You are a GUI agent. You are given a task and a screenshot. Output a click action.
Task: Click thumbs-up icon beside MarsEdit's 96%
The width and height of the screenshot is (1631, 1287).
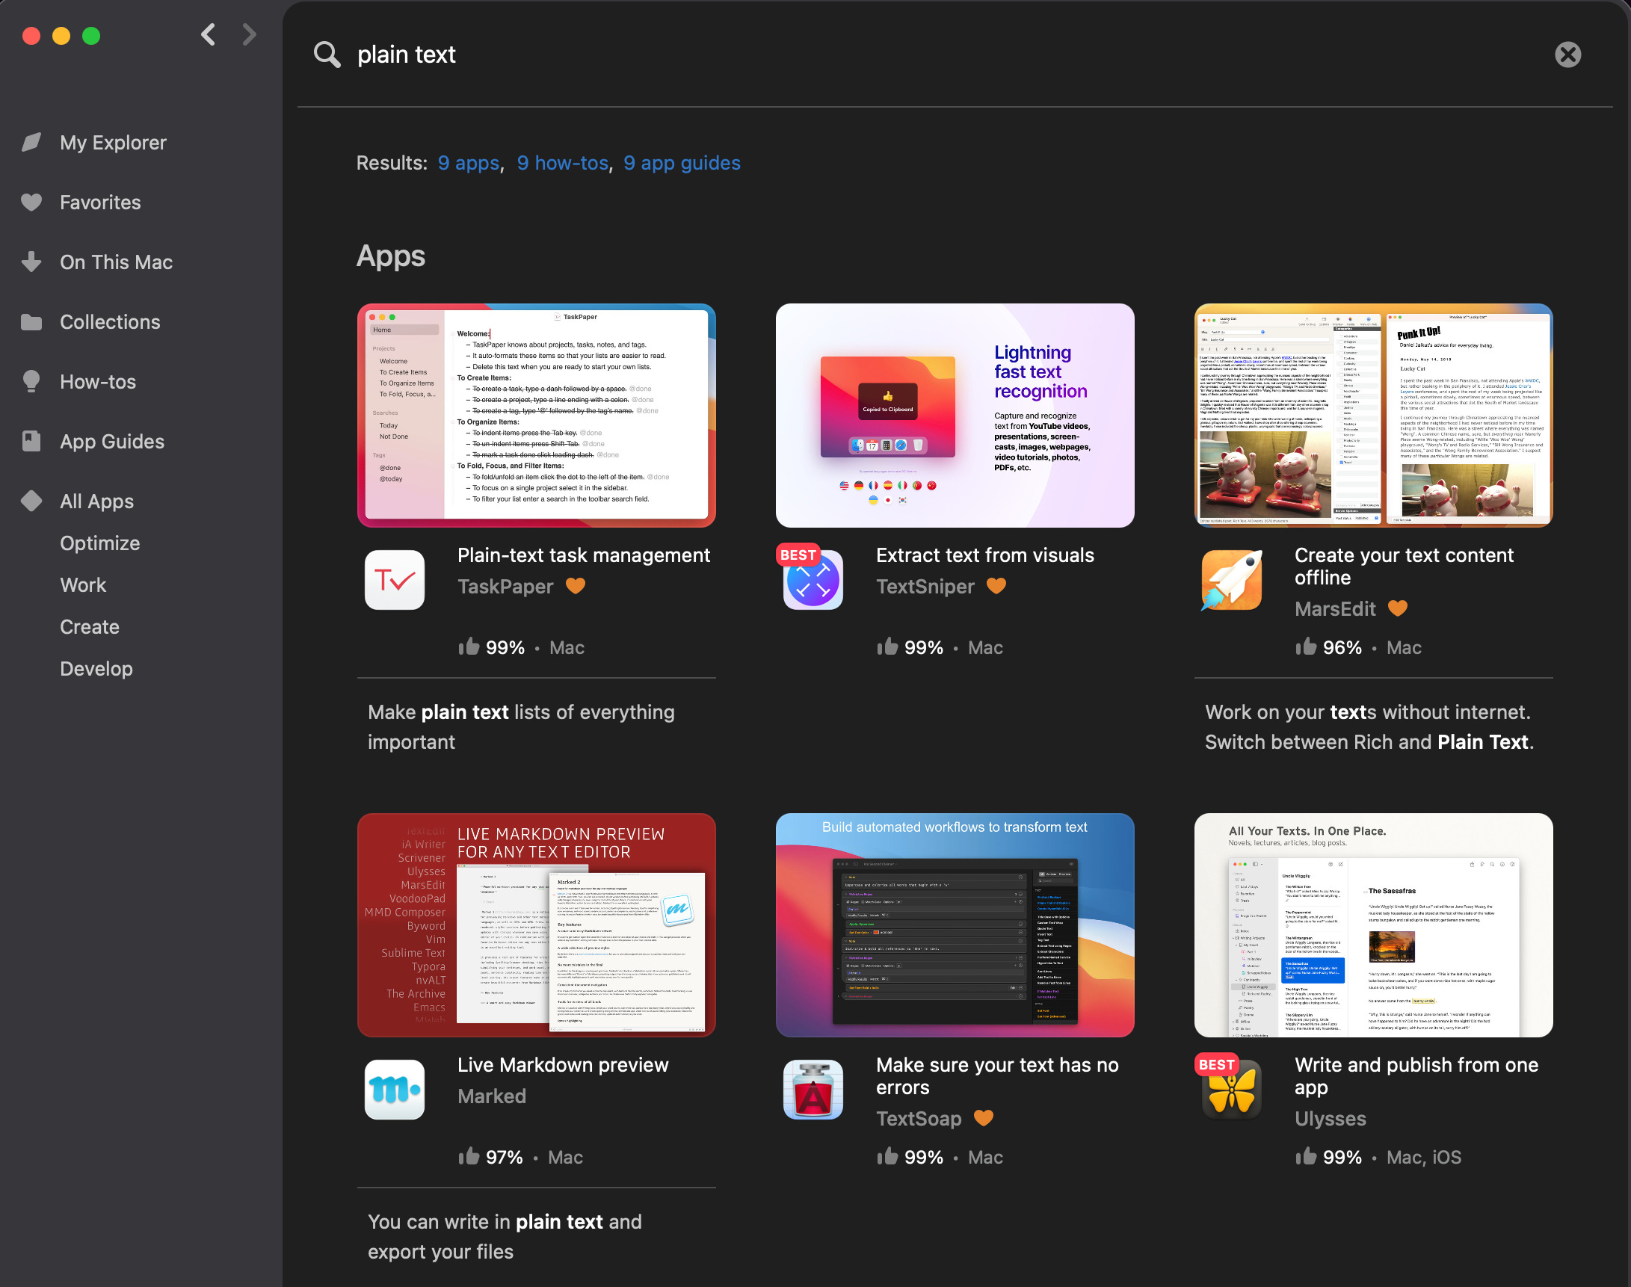(x=1306, y=646)
